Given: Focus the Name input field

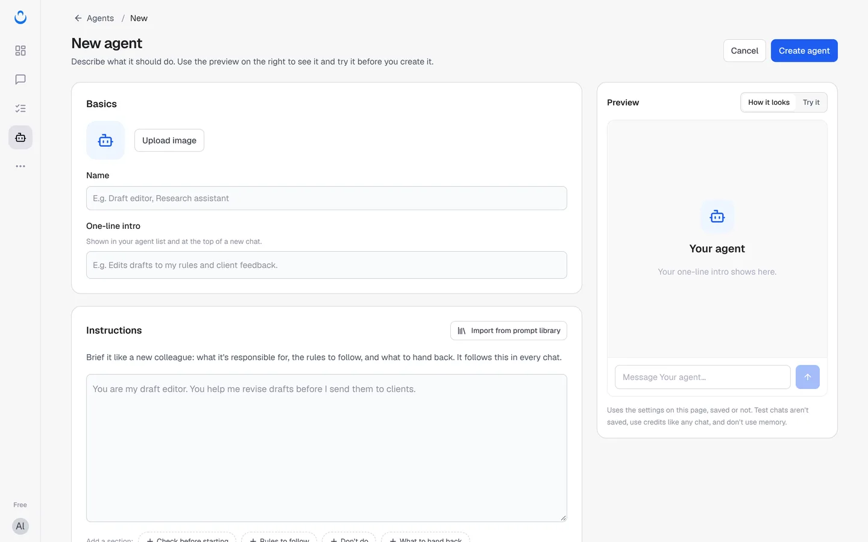Looking at the screenshot, I should click(327, 198).
